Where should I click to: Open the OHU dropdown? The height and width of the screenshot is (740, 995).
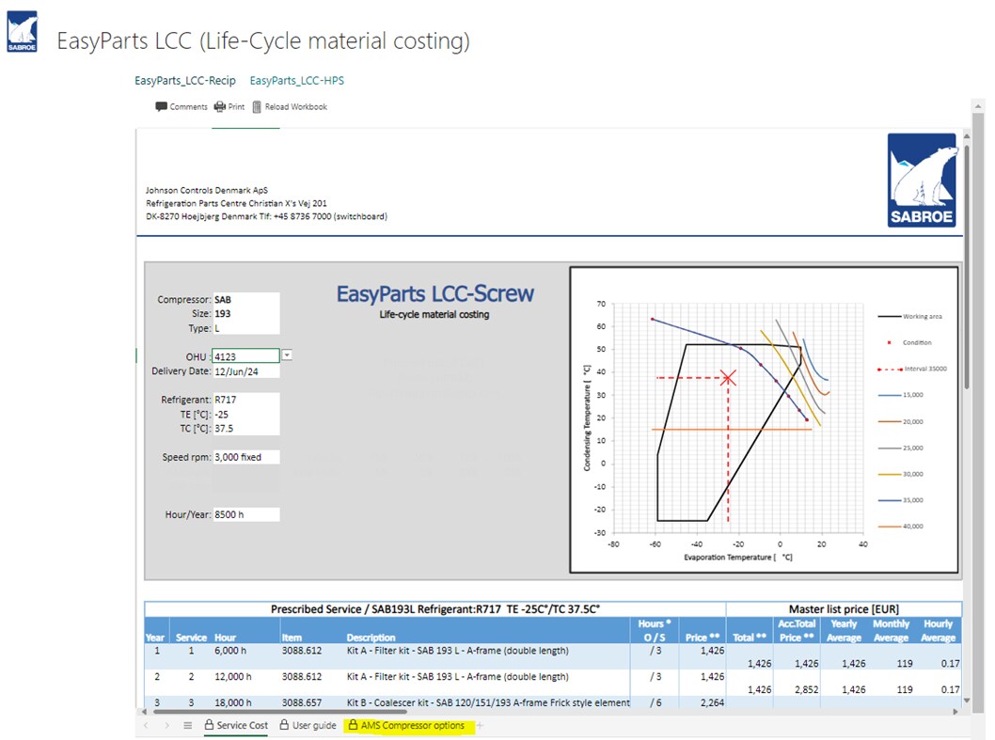[x=287, y=355]
